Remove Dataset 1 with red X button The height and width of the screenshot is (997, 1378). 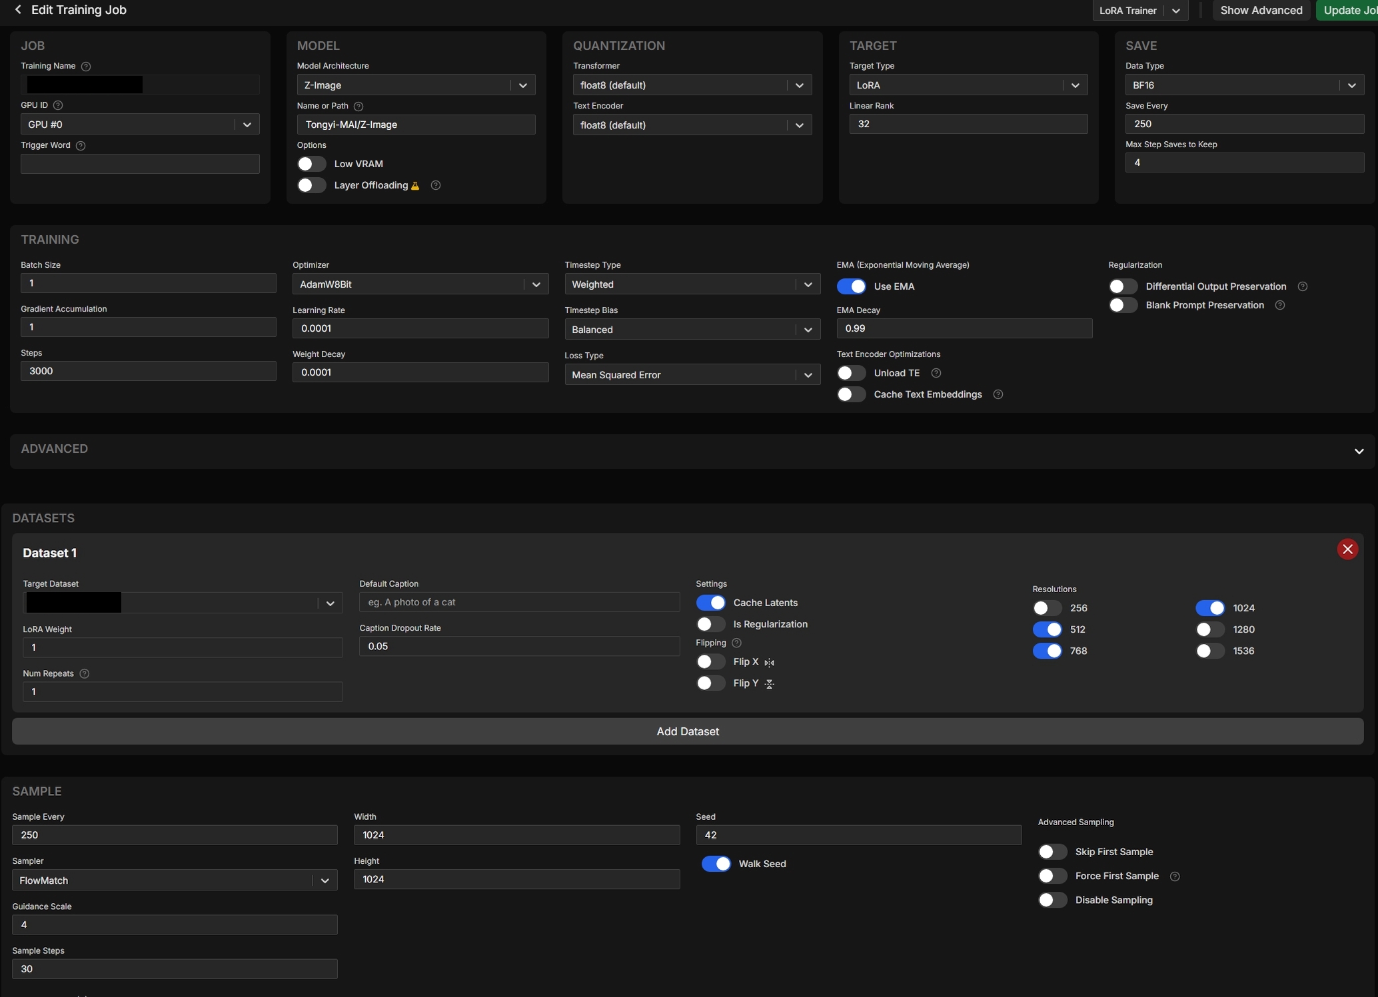click(1347, 549)
